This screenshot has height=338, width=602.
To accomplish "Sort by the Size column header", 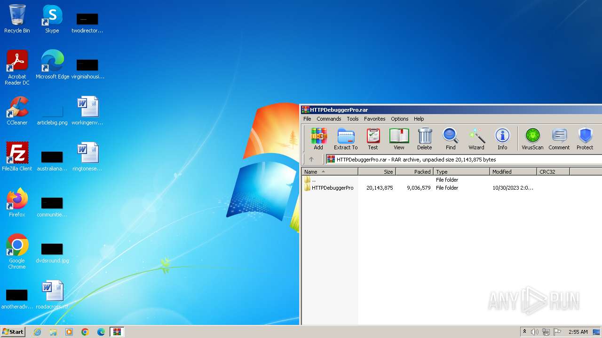I will (377, 172).
